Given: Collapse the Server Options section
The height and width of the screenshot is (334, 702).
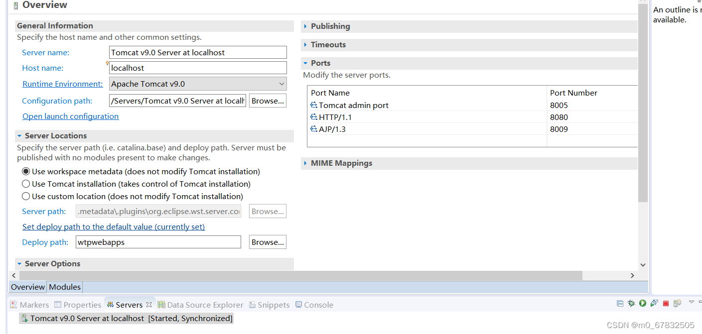Looking at the screenshot, I should pyautogui.click(x=19, y=264).
